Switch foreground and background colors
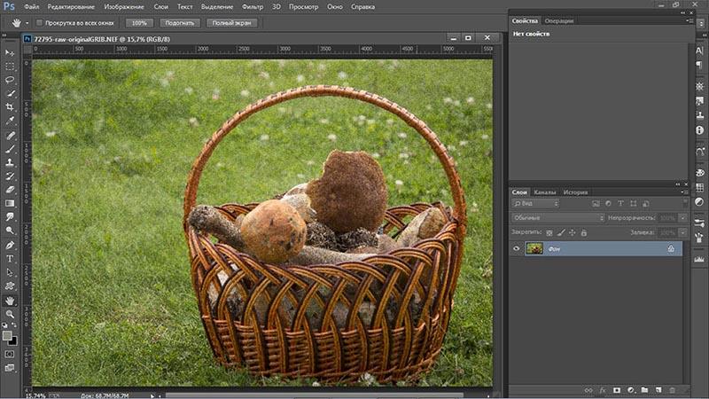709x399 pixels. pos(14,325)
